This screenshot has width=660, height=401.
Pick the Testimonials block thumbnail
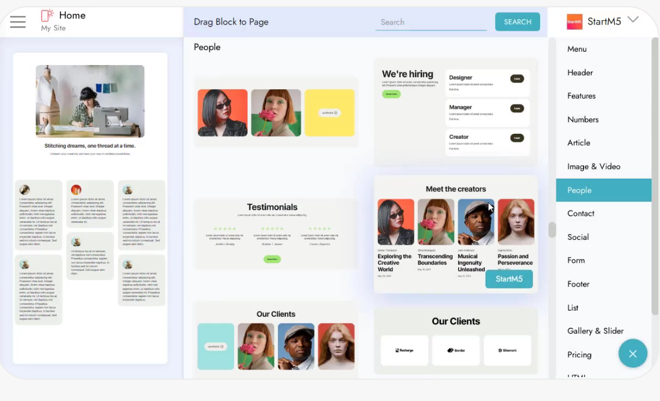tap(276, 233)
